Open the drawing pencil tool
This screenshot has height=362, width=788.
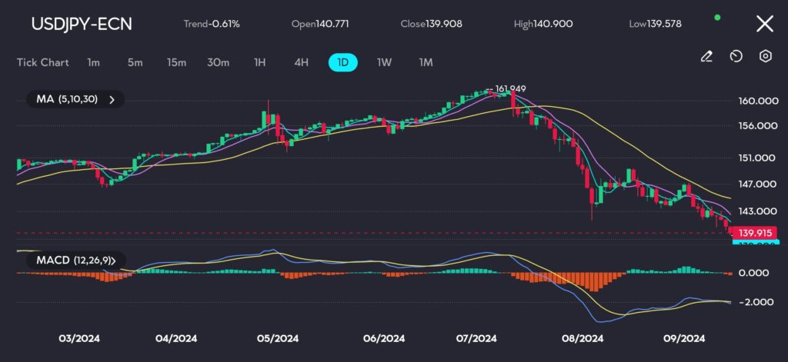point(706,56)
